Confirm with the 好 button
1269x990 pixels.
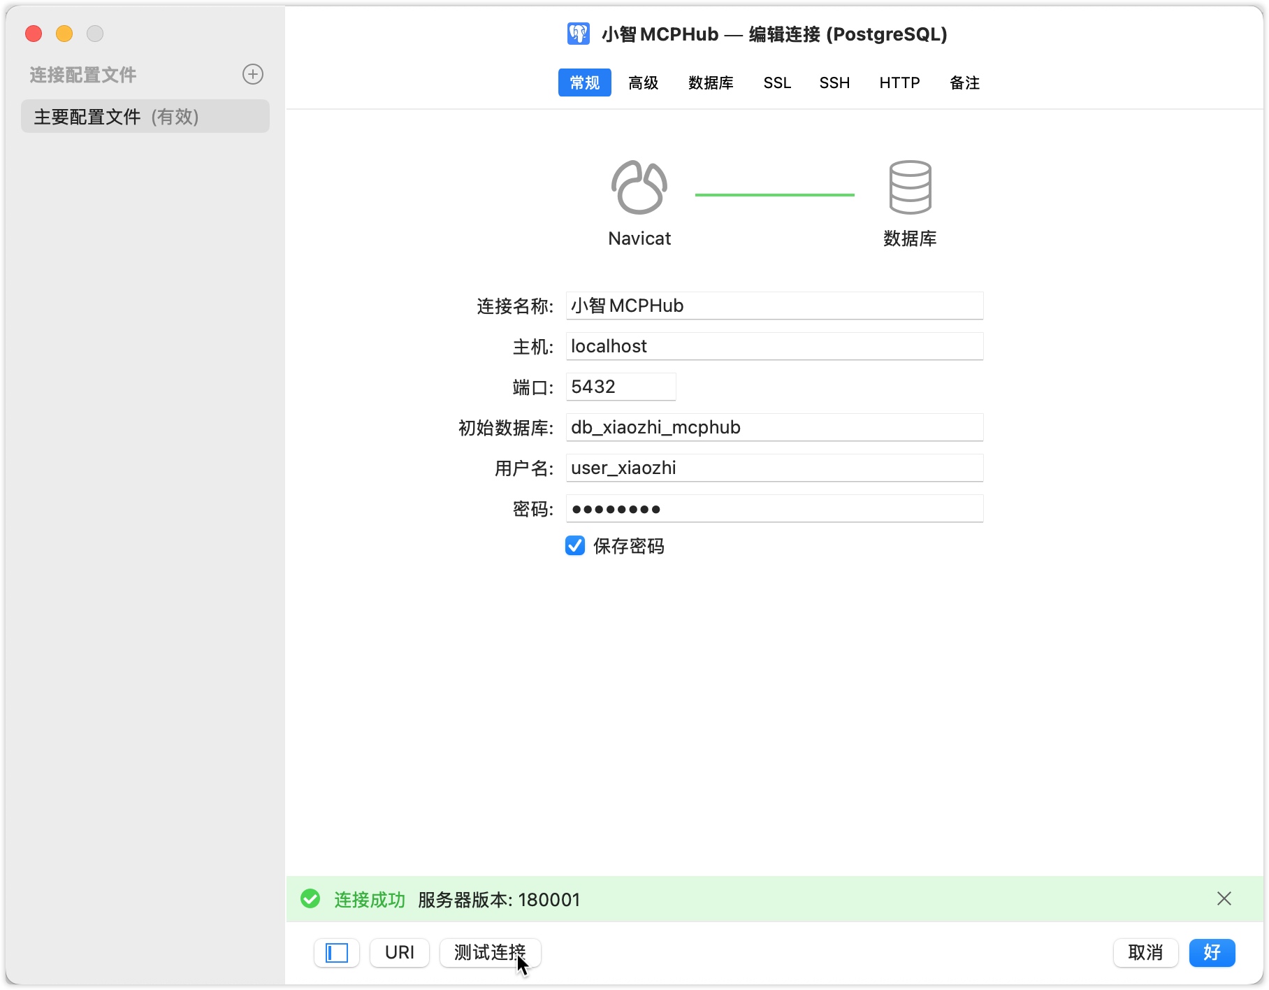1212,952
